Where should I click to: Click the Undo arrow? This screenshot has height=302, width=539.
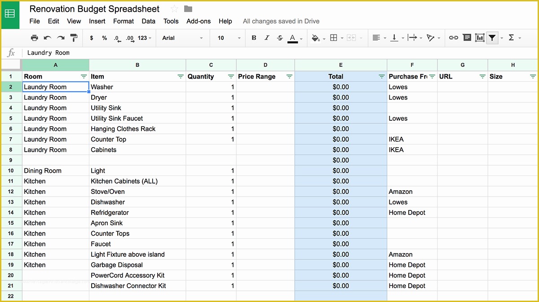[48, 38]
